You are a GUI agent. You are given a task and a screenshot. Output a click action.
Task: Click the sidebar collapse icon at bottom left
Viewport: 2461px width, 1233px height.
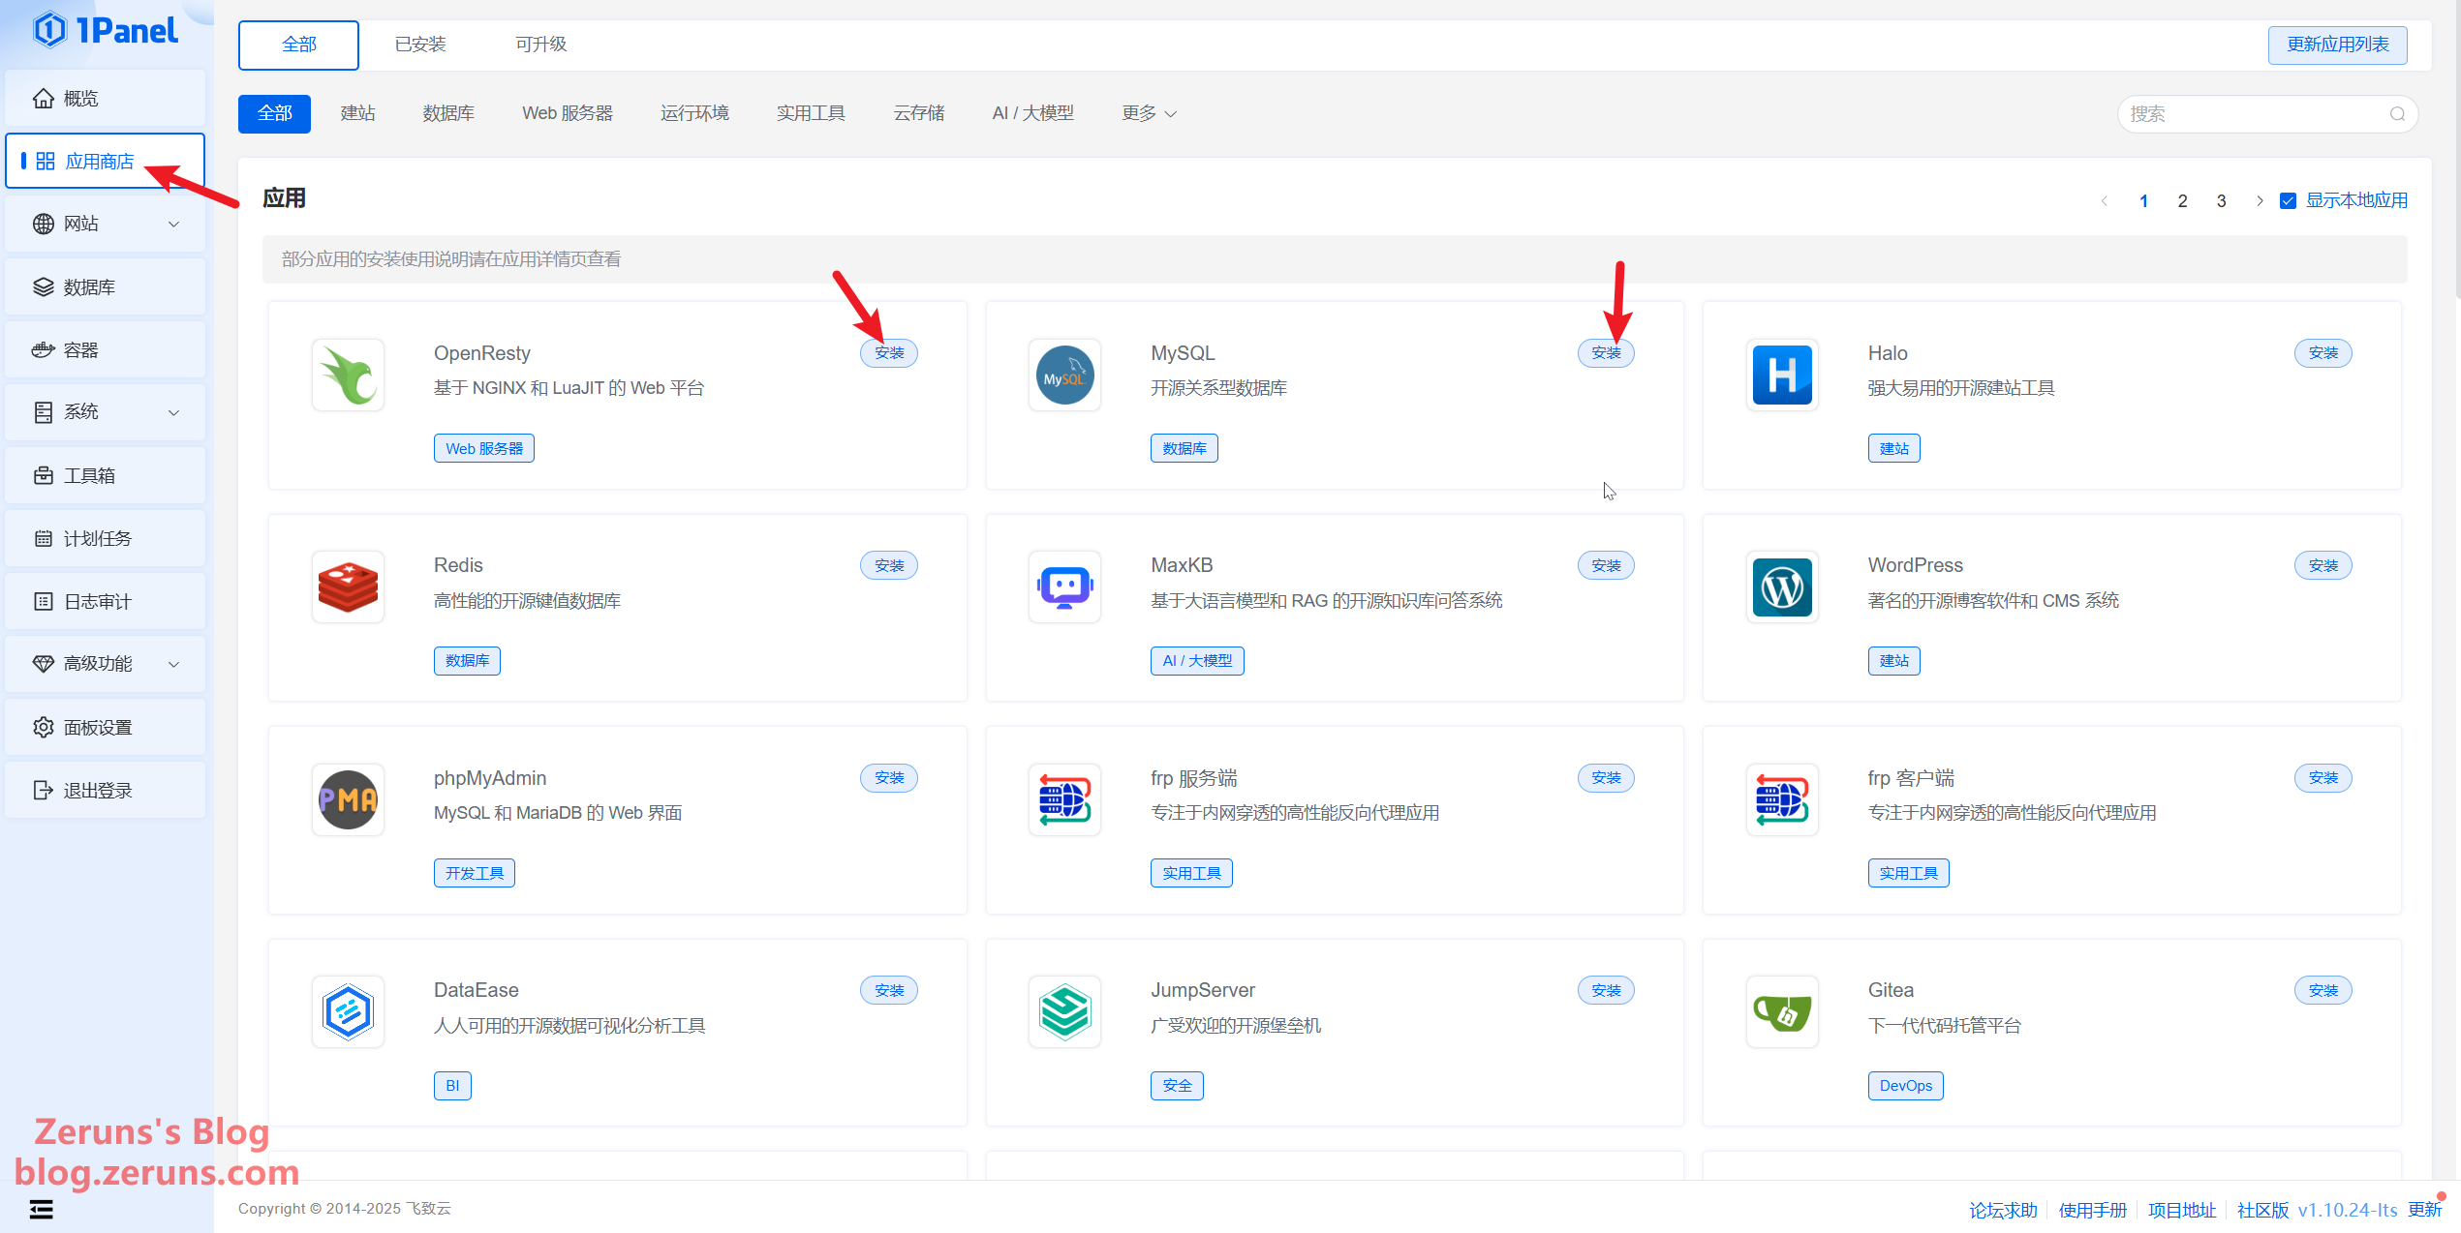pos(42,1209)
